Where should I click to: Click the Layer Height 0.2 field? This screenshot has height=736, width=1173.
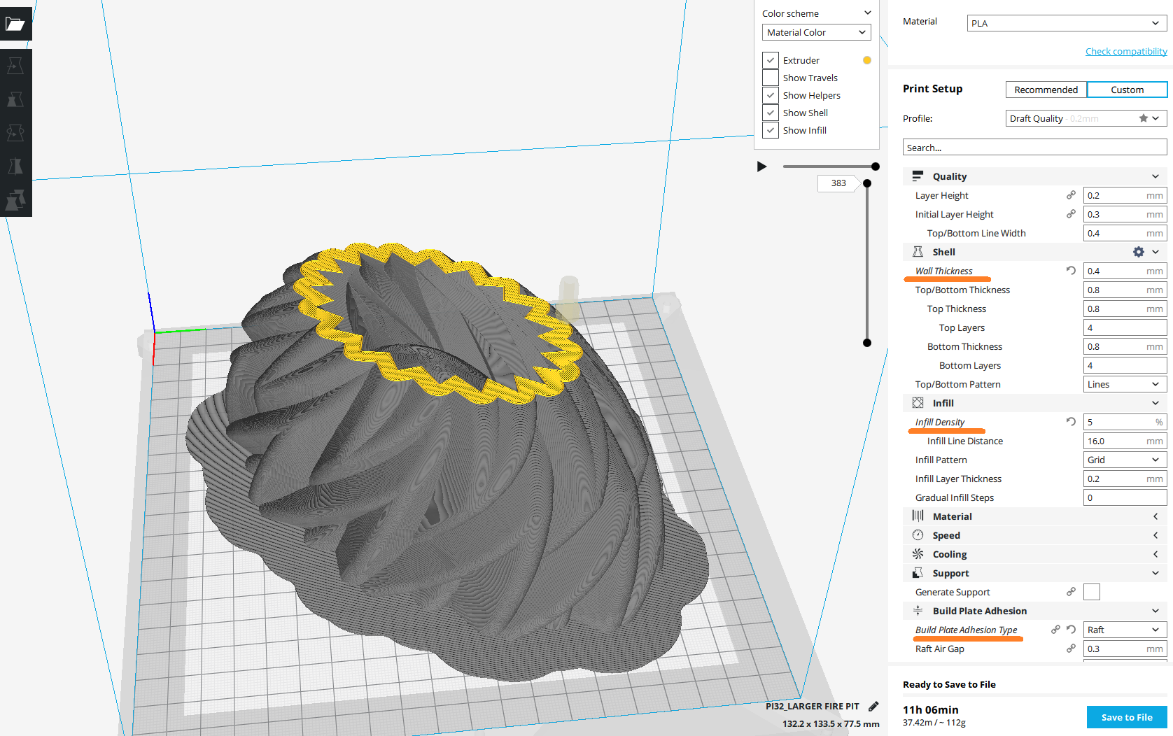(1125, 195)
